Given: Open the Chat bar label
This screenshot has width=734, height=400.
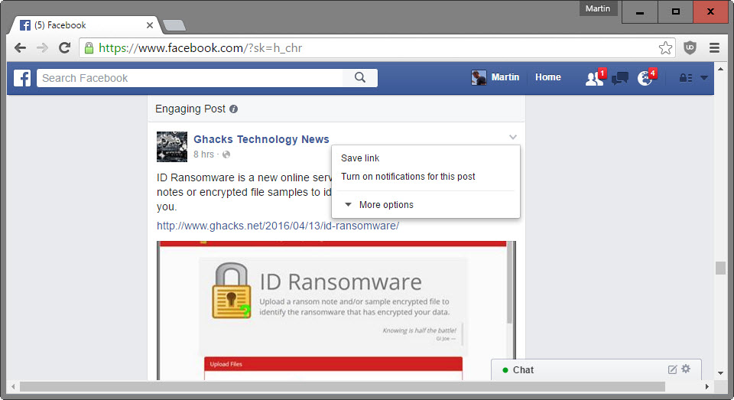Looking at the screenshot, I should coord(523,370).
